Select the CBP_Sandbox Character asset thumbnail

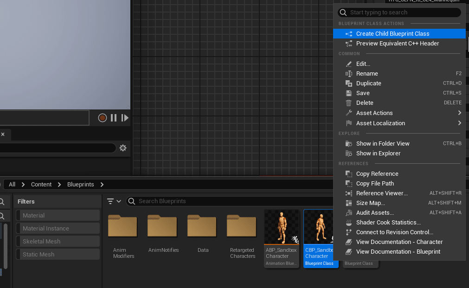coord(321,227)
